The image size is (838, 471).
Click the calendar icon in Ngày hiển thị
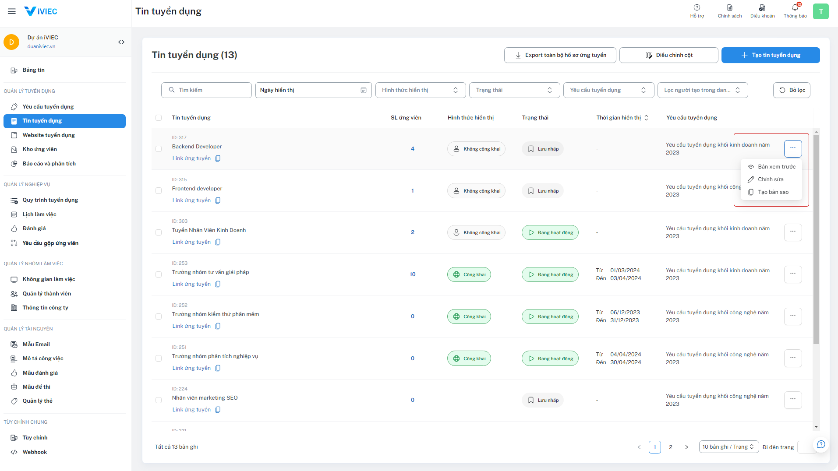(x=363, y=90)
